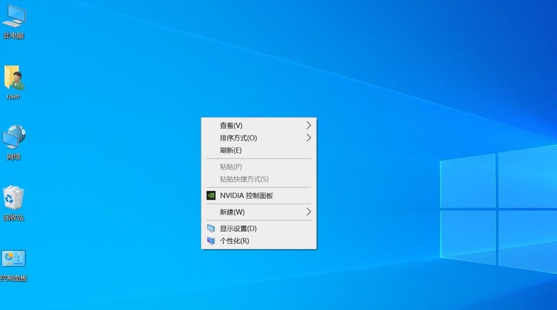Click the "user" text label under the folder
557x310 pixels.
(x=13, y=96)
